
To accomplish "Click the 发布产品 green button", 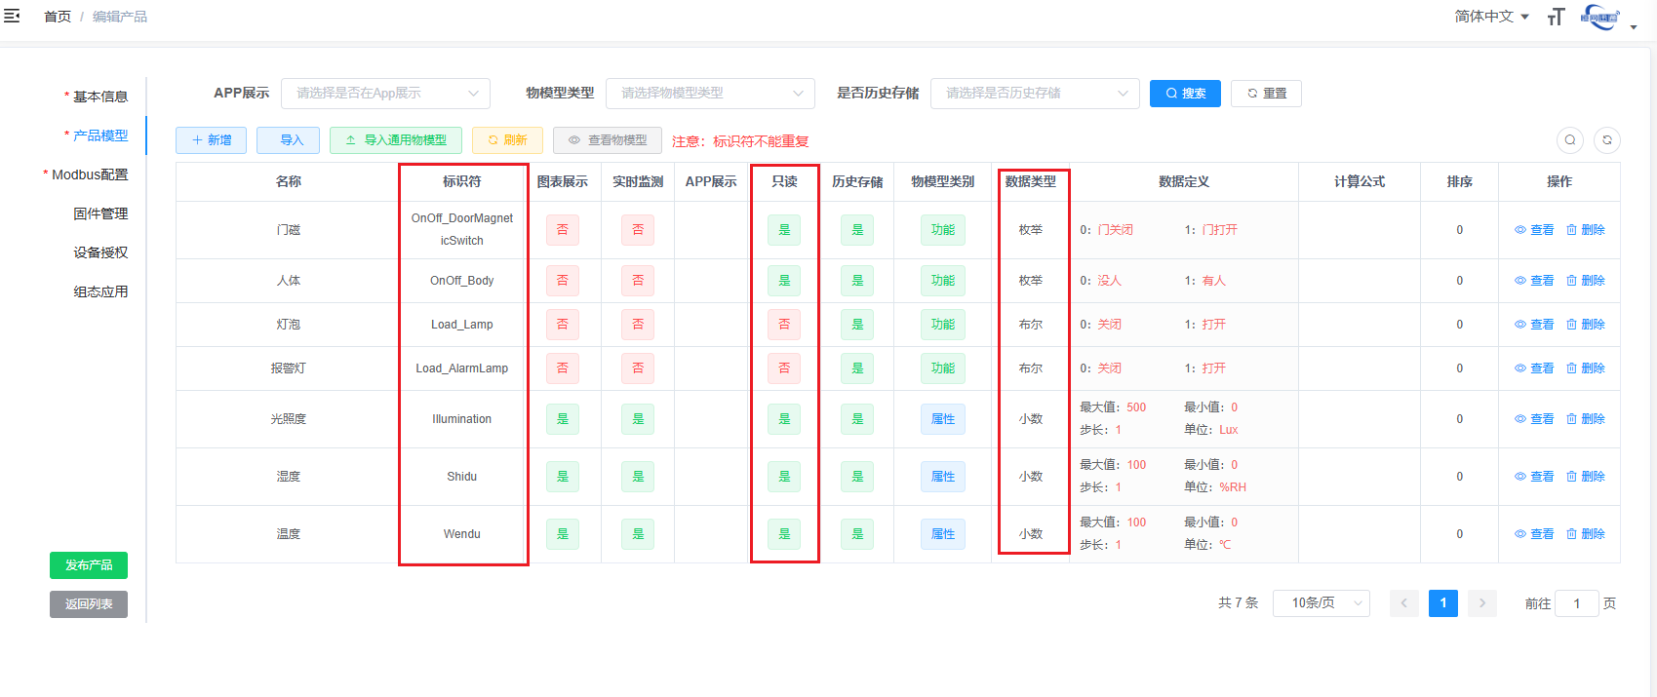I will tap(89, 565).
